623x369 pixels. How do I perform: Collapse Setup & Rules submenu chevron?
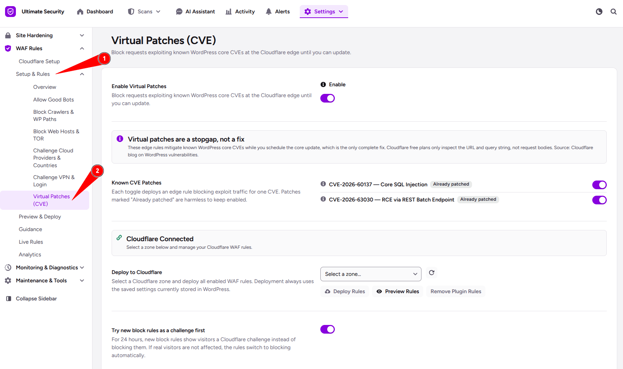[82, 74]
